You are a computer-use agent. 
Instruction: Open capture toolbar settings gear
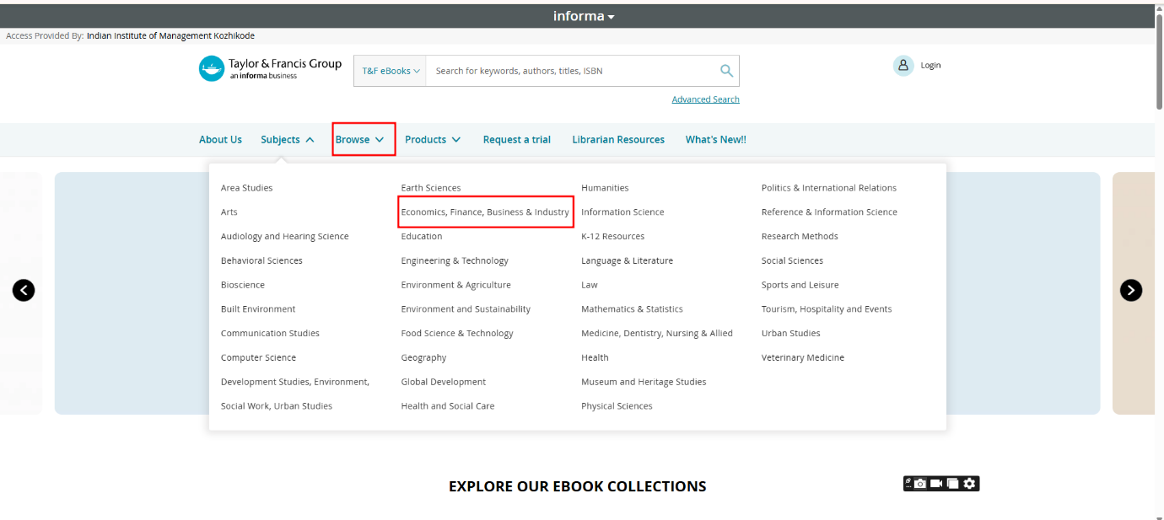(970, 484)
